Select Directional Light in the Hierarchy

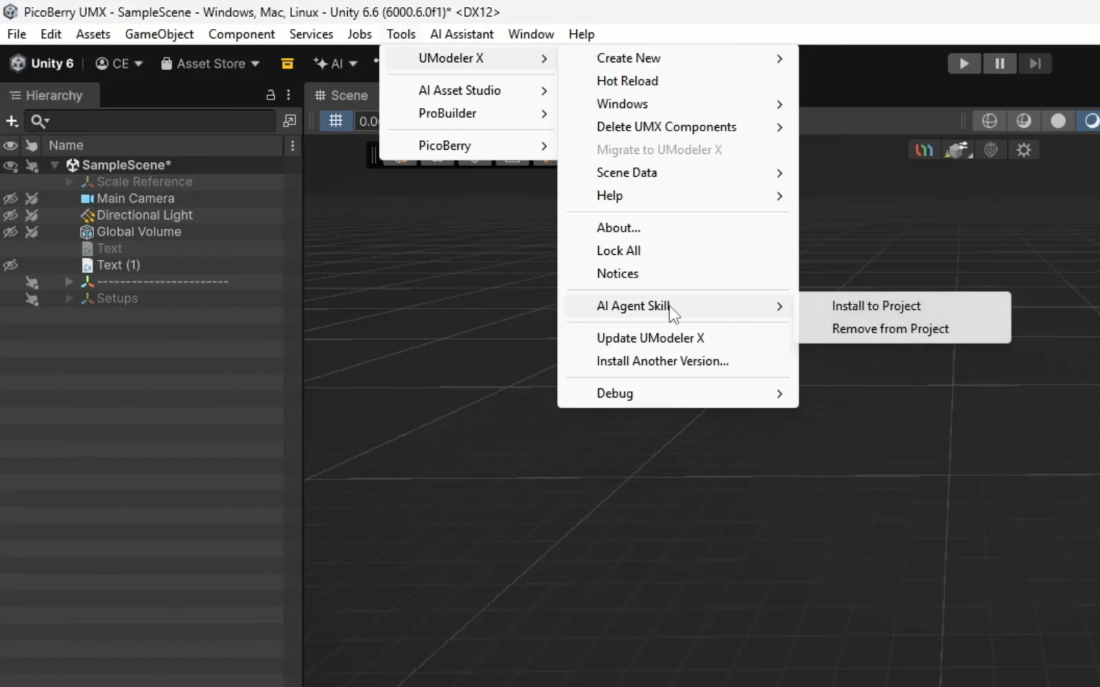pos(144,215)
